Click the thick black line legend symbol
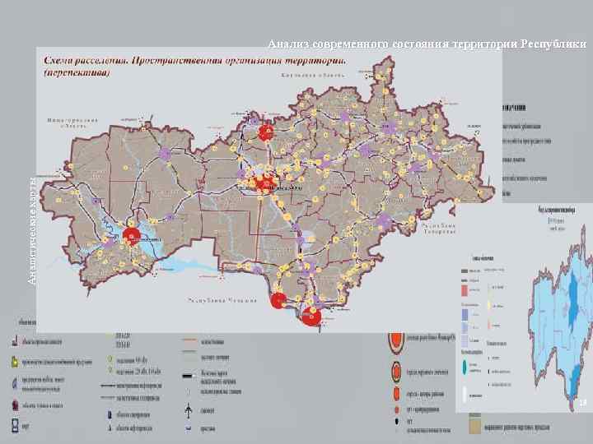 pyautogui.click(x=189, y=376)
